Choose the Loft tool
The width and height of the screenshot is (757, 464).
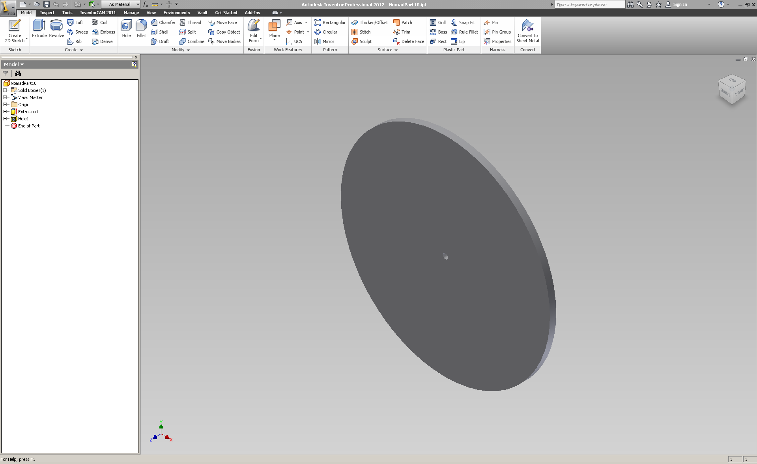pyautogui.click(x=75, y=22)
